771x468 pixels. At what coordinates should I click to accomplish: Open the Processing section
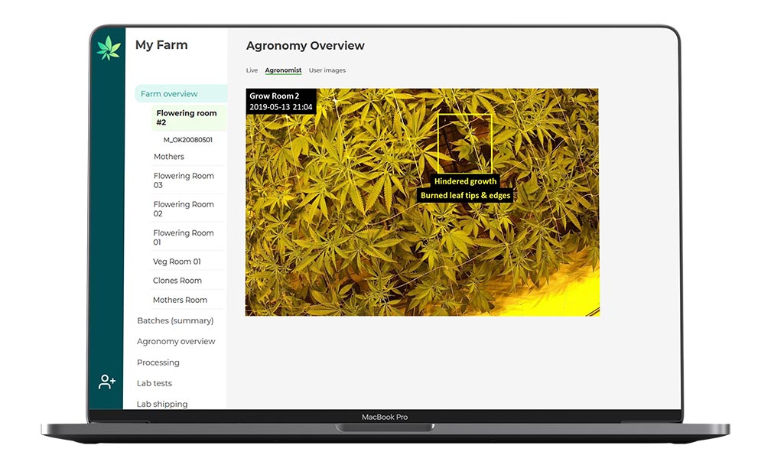tap(158, 362)
